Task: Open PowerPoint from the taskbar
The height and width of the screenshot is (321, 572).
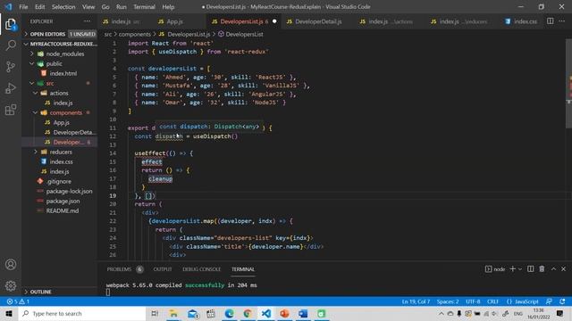Action: tap(284, 313)
